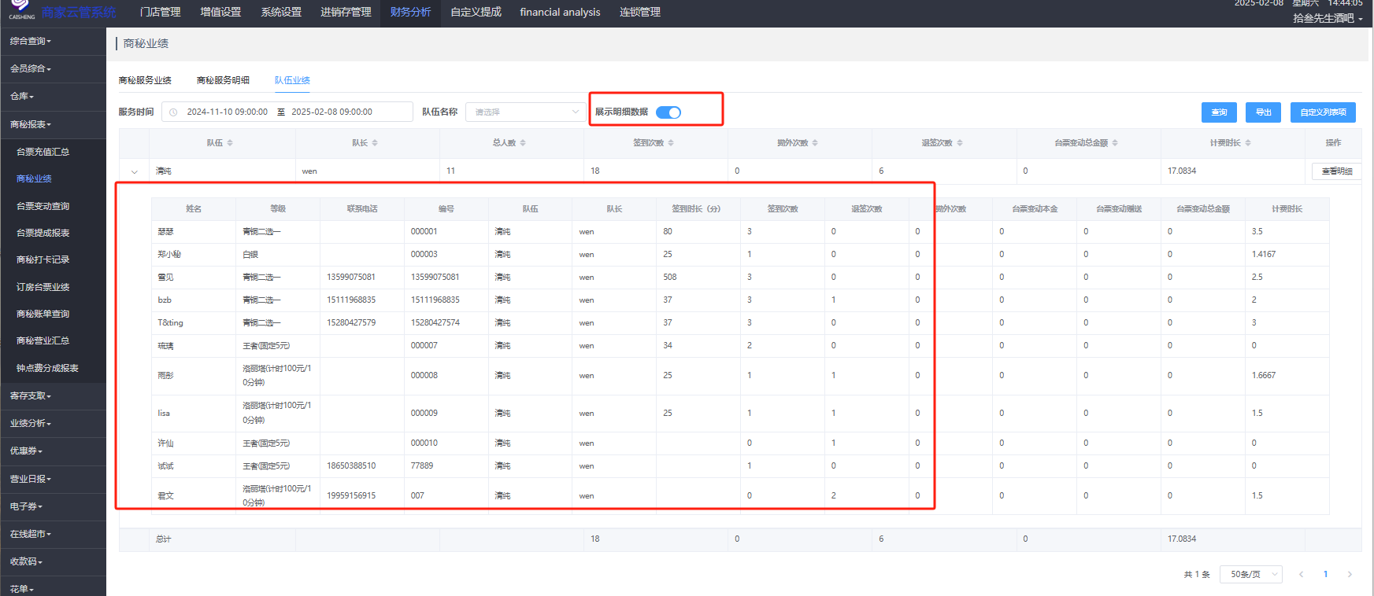Sort by 队伍 column sort icon
Viewport: 1374px width, 596px height.
[x=230, y=143]
